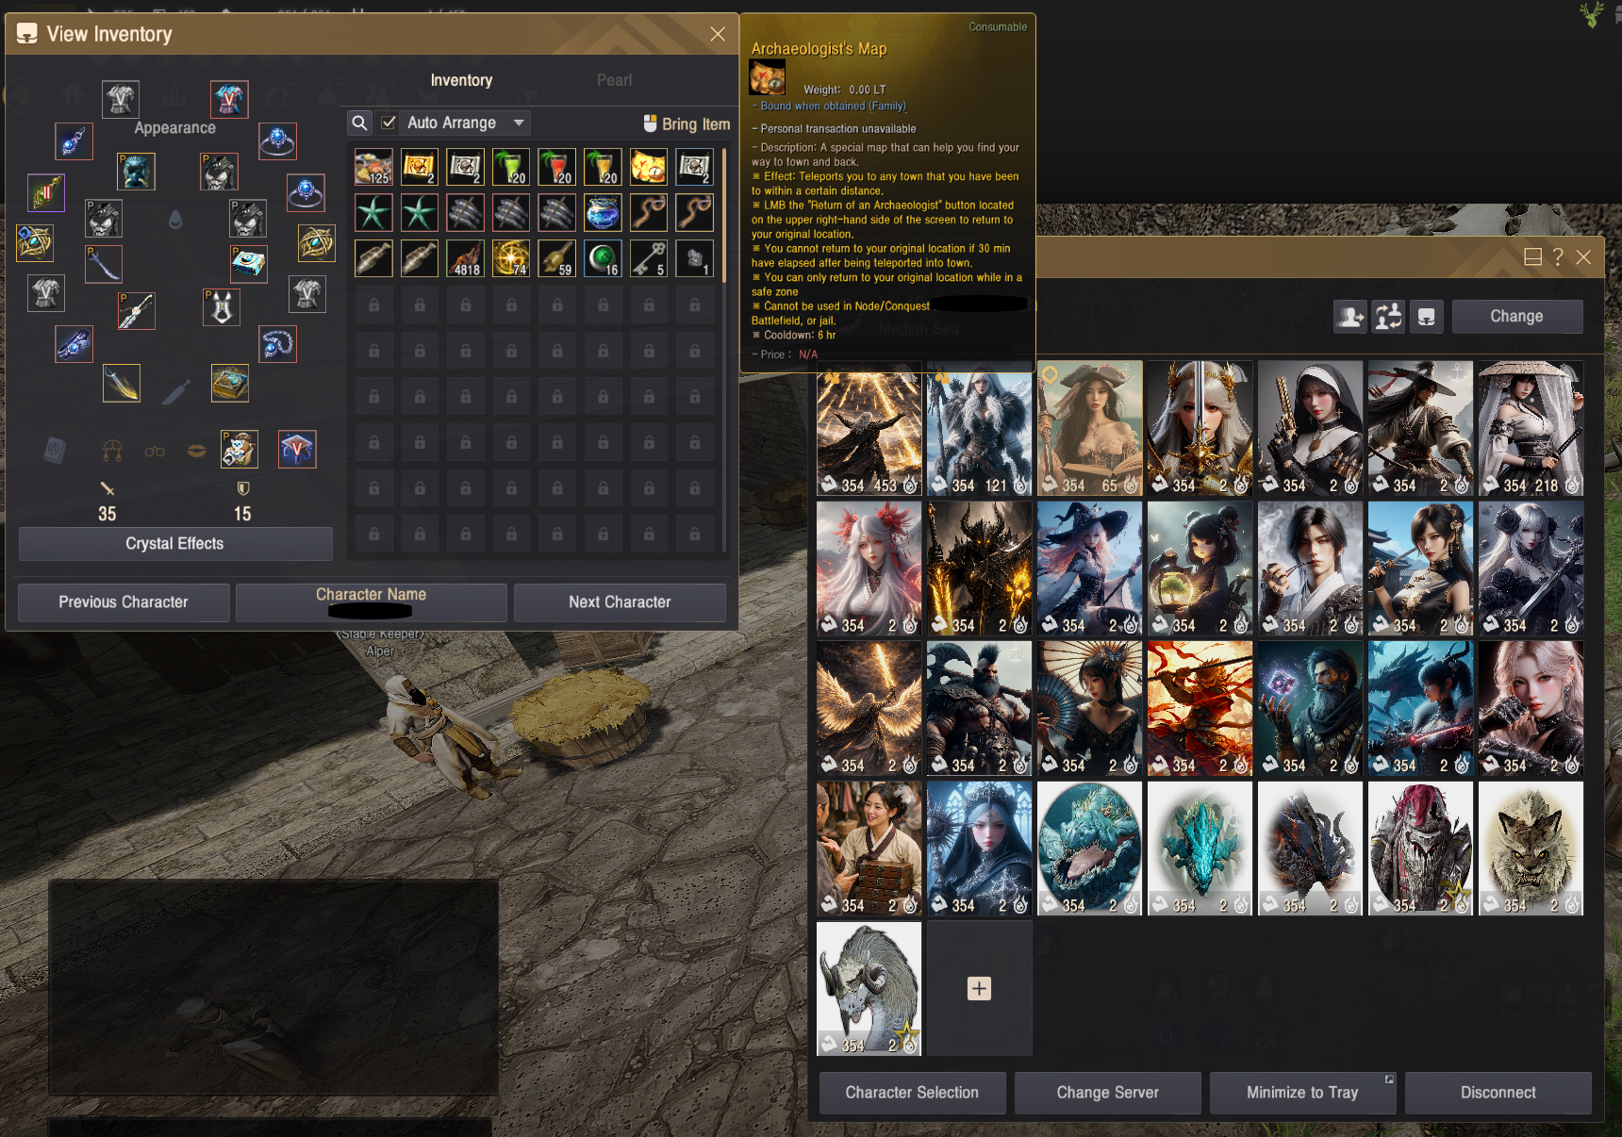Click the golden compass box equipment slot
The height and width of the screenshot is (1137, 1622).
coord(230,383)
